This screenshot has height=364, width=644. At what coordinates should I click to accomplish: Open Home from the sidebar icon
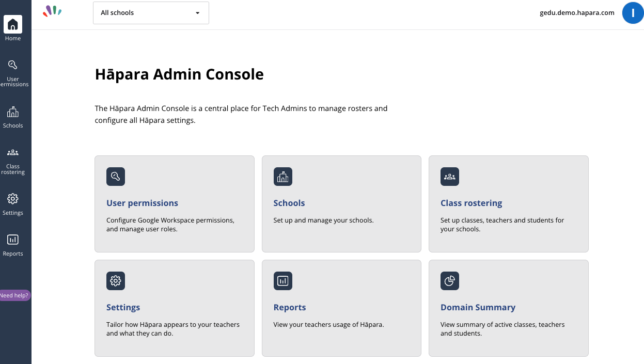pos(13,24)
